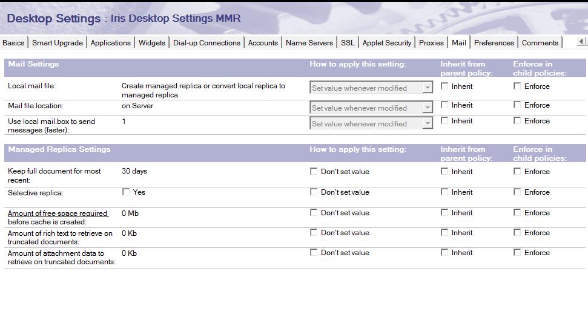Switch to the Preferences tab
Viewport: 588px width, 309px height.
494,43
